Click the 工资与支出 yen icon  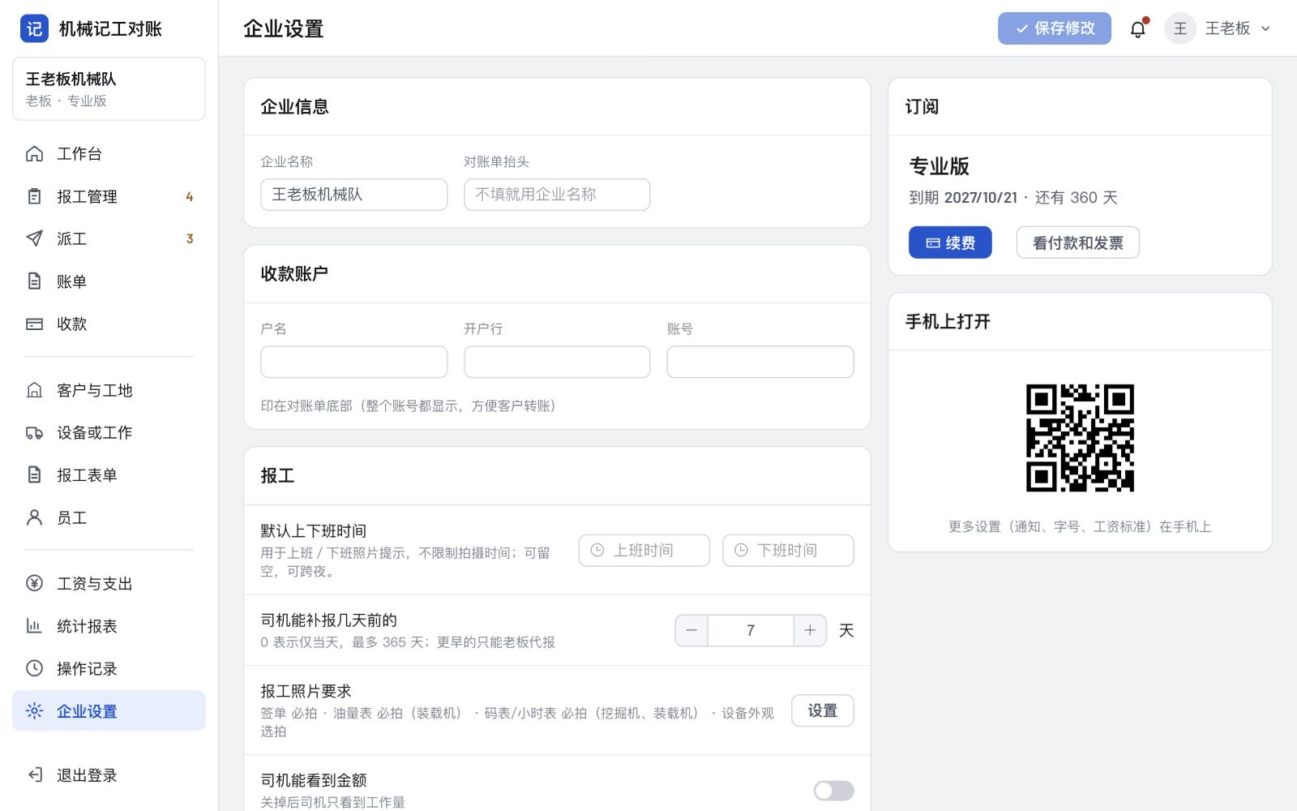click(x=34, y=583)
